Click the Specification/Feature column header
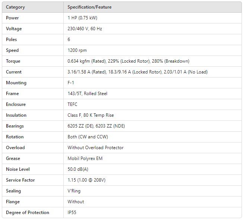Image resolution: width=243 pixels, height=220 pixels. click(x=89, y=7)
